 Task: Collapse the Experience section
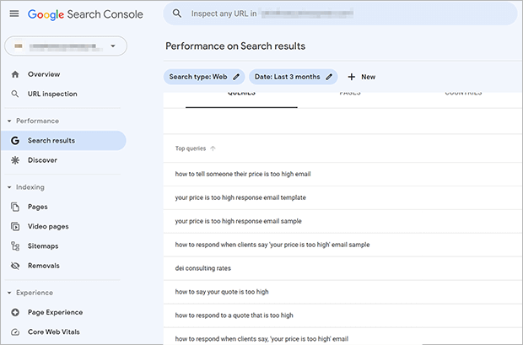point(8,293)
